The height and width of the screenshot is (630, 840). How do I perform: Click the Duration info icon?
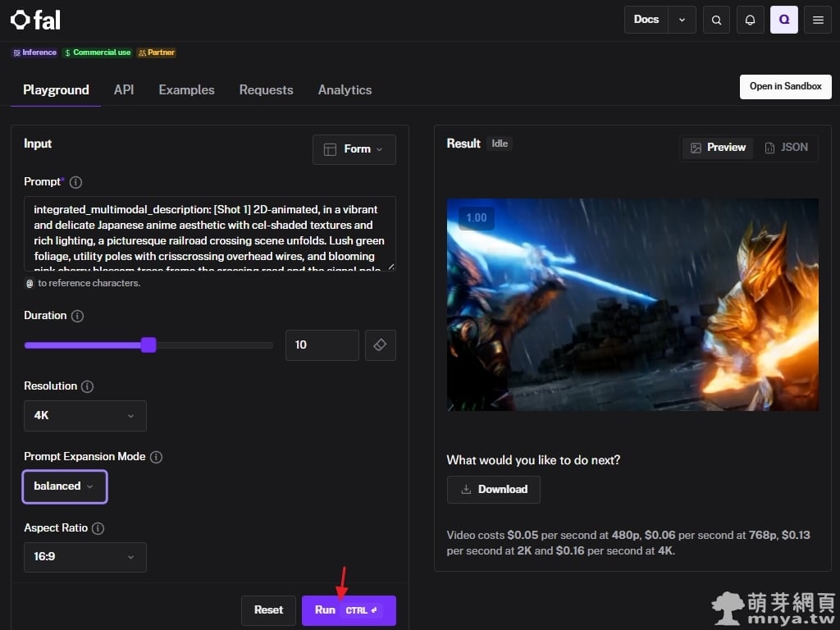(x=77, y=316)
